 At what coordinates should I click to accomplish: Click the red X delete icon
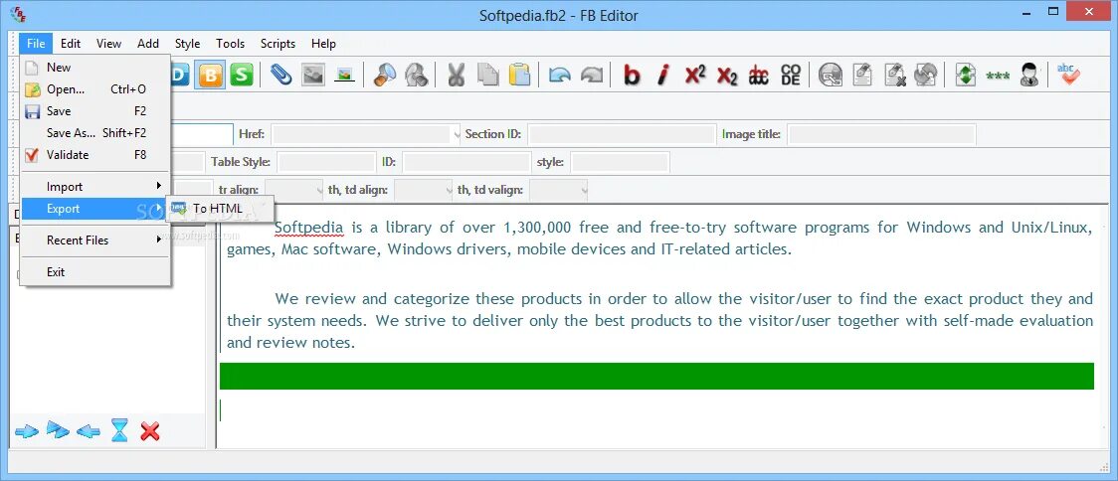[150, 431]
